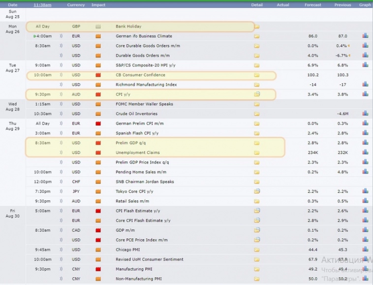The height and width of the screenshot is (285, 373).
Task: Click the Impact column header
Action: 98,5
